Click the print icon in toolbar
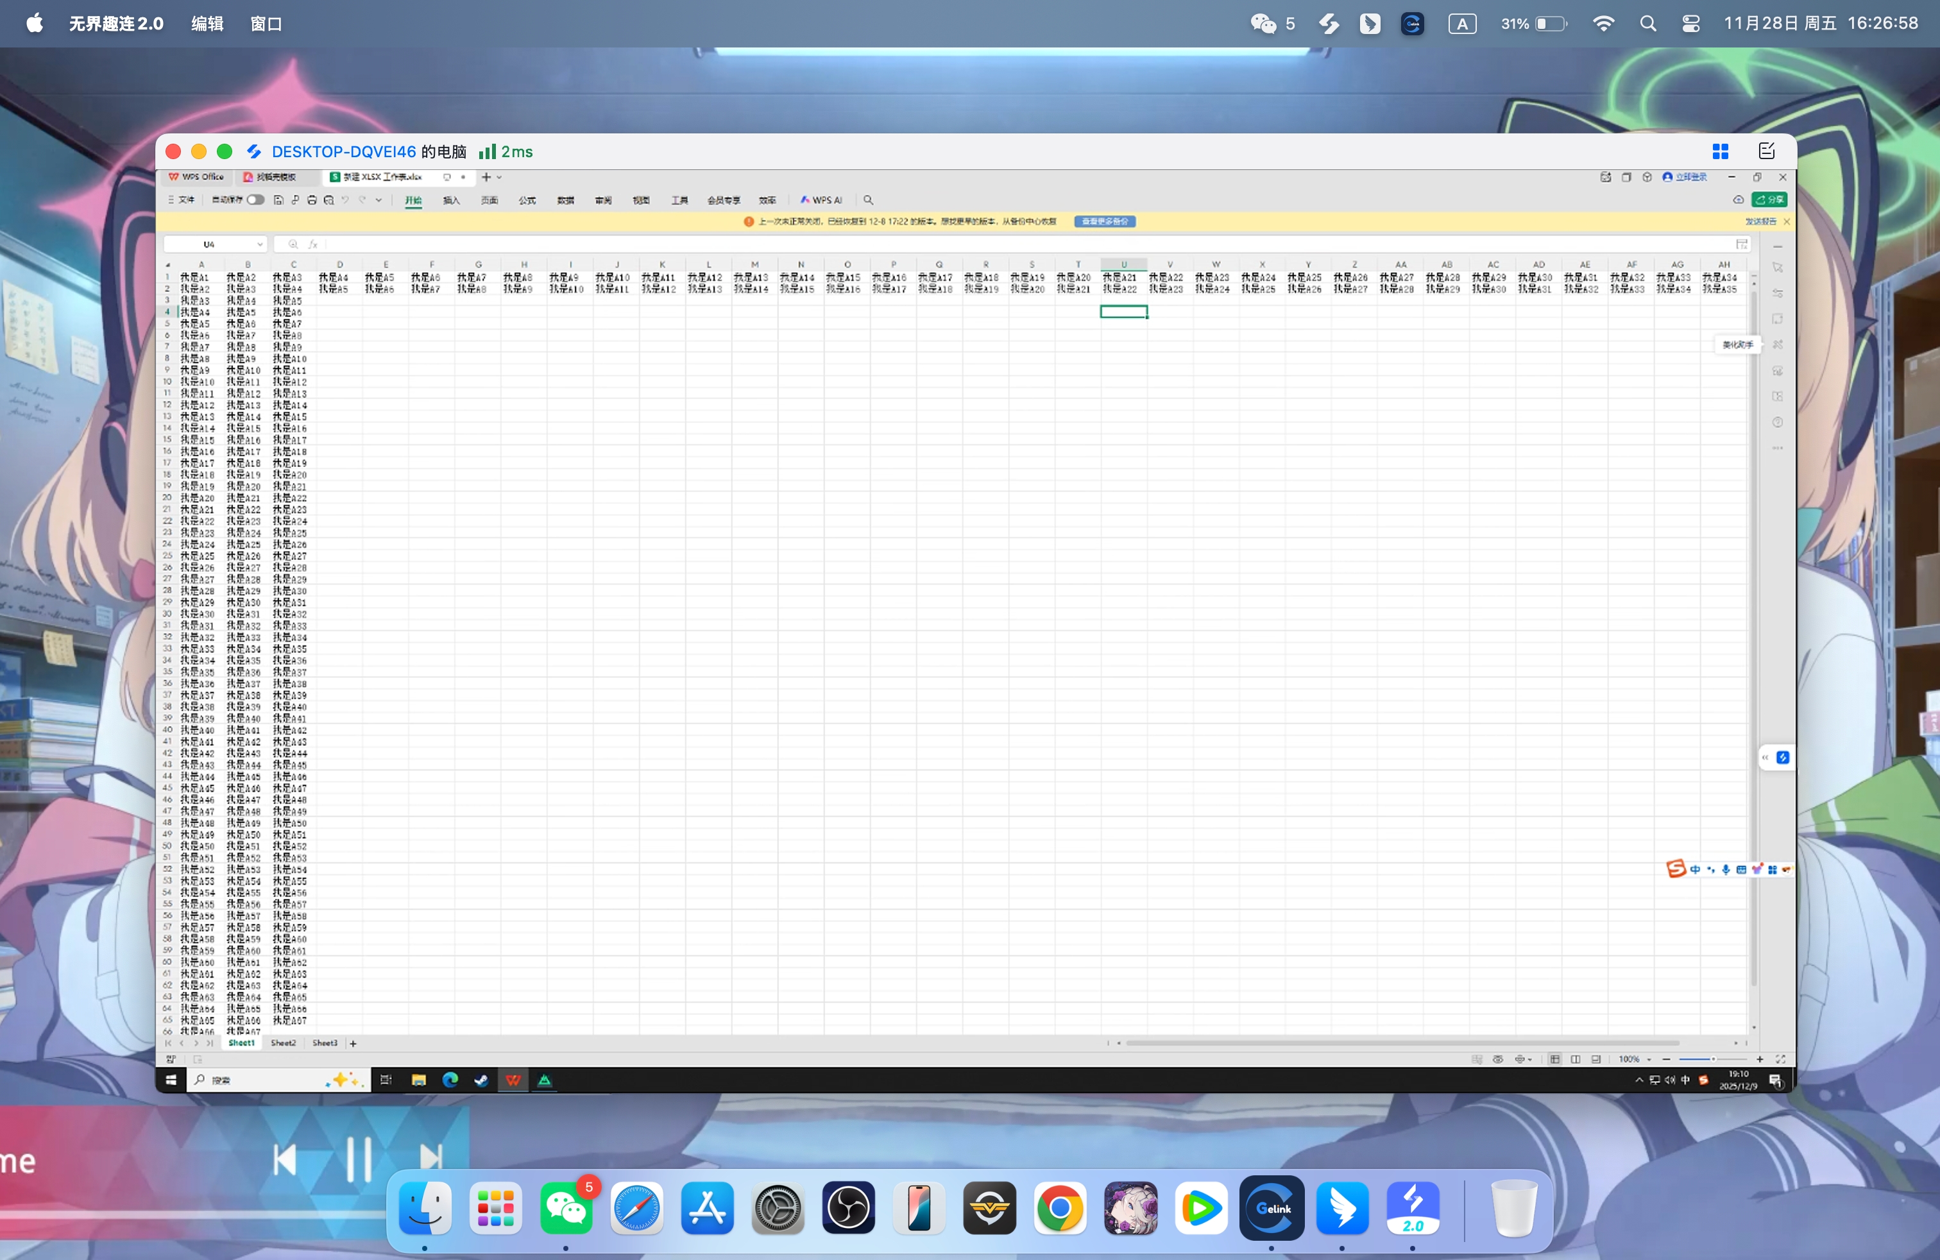 coord(311,200)
